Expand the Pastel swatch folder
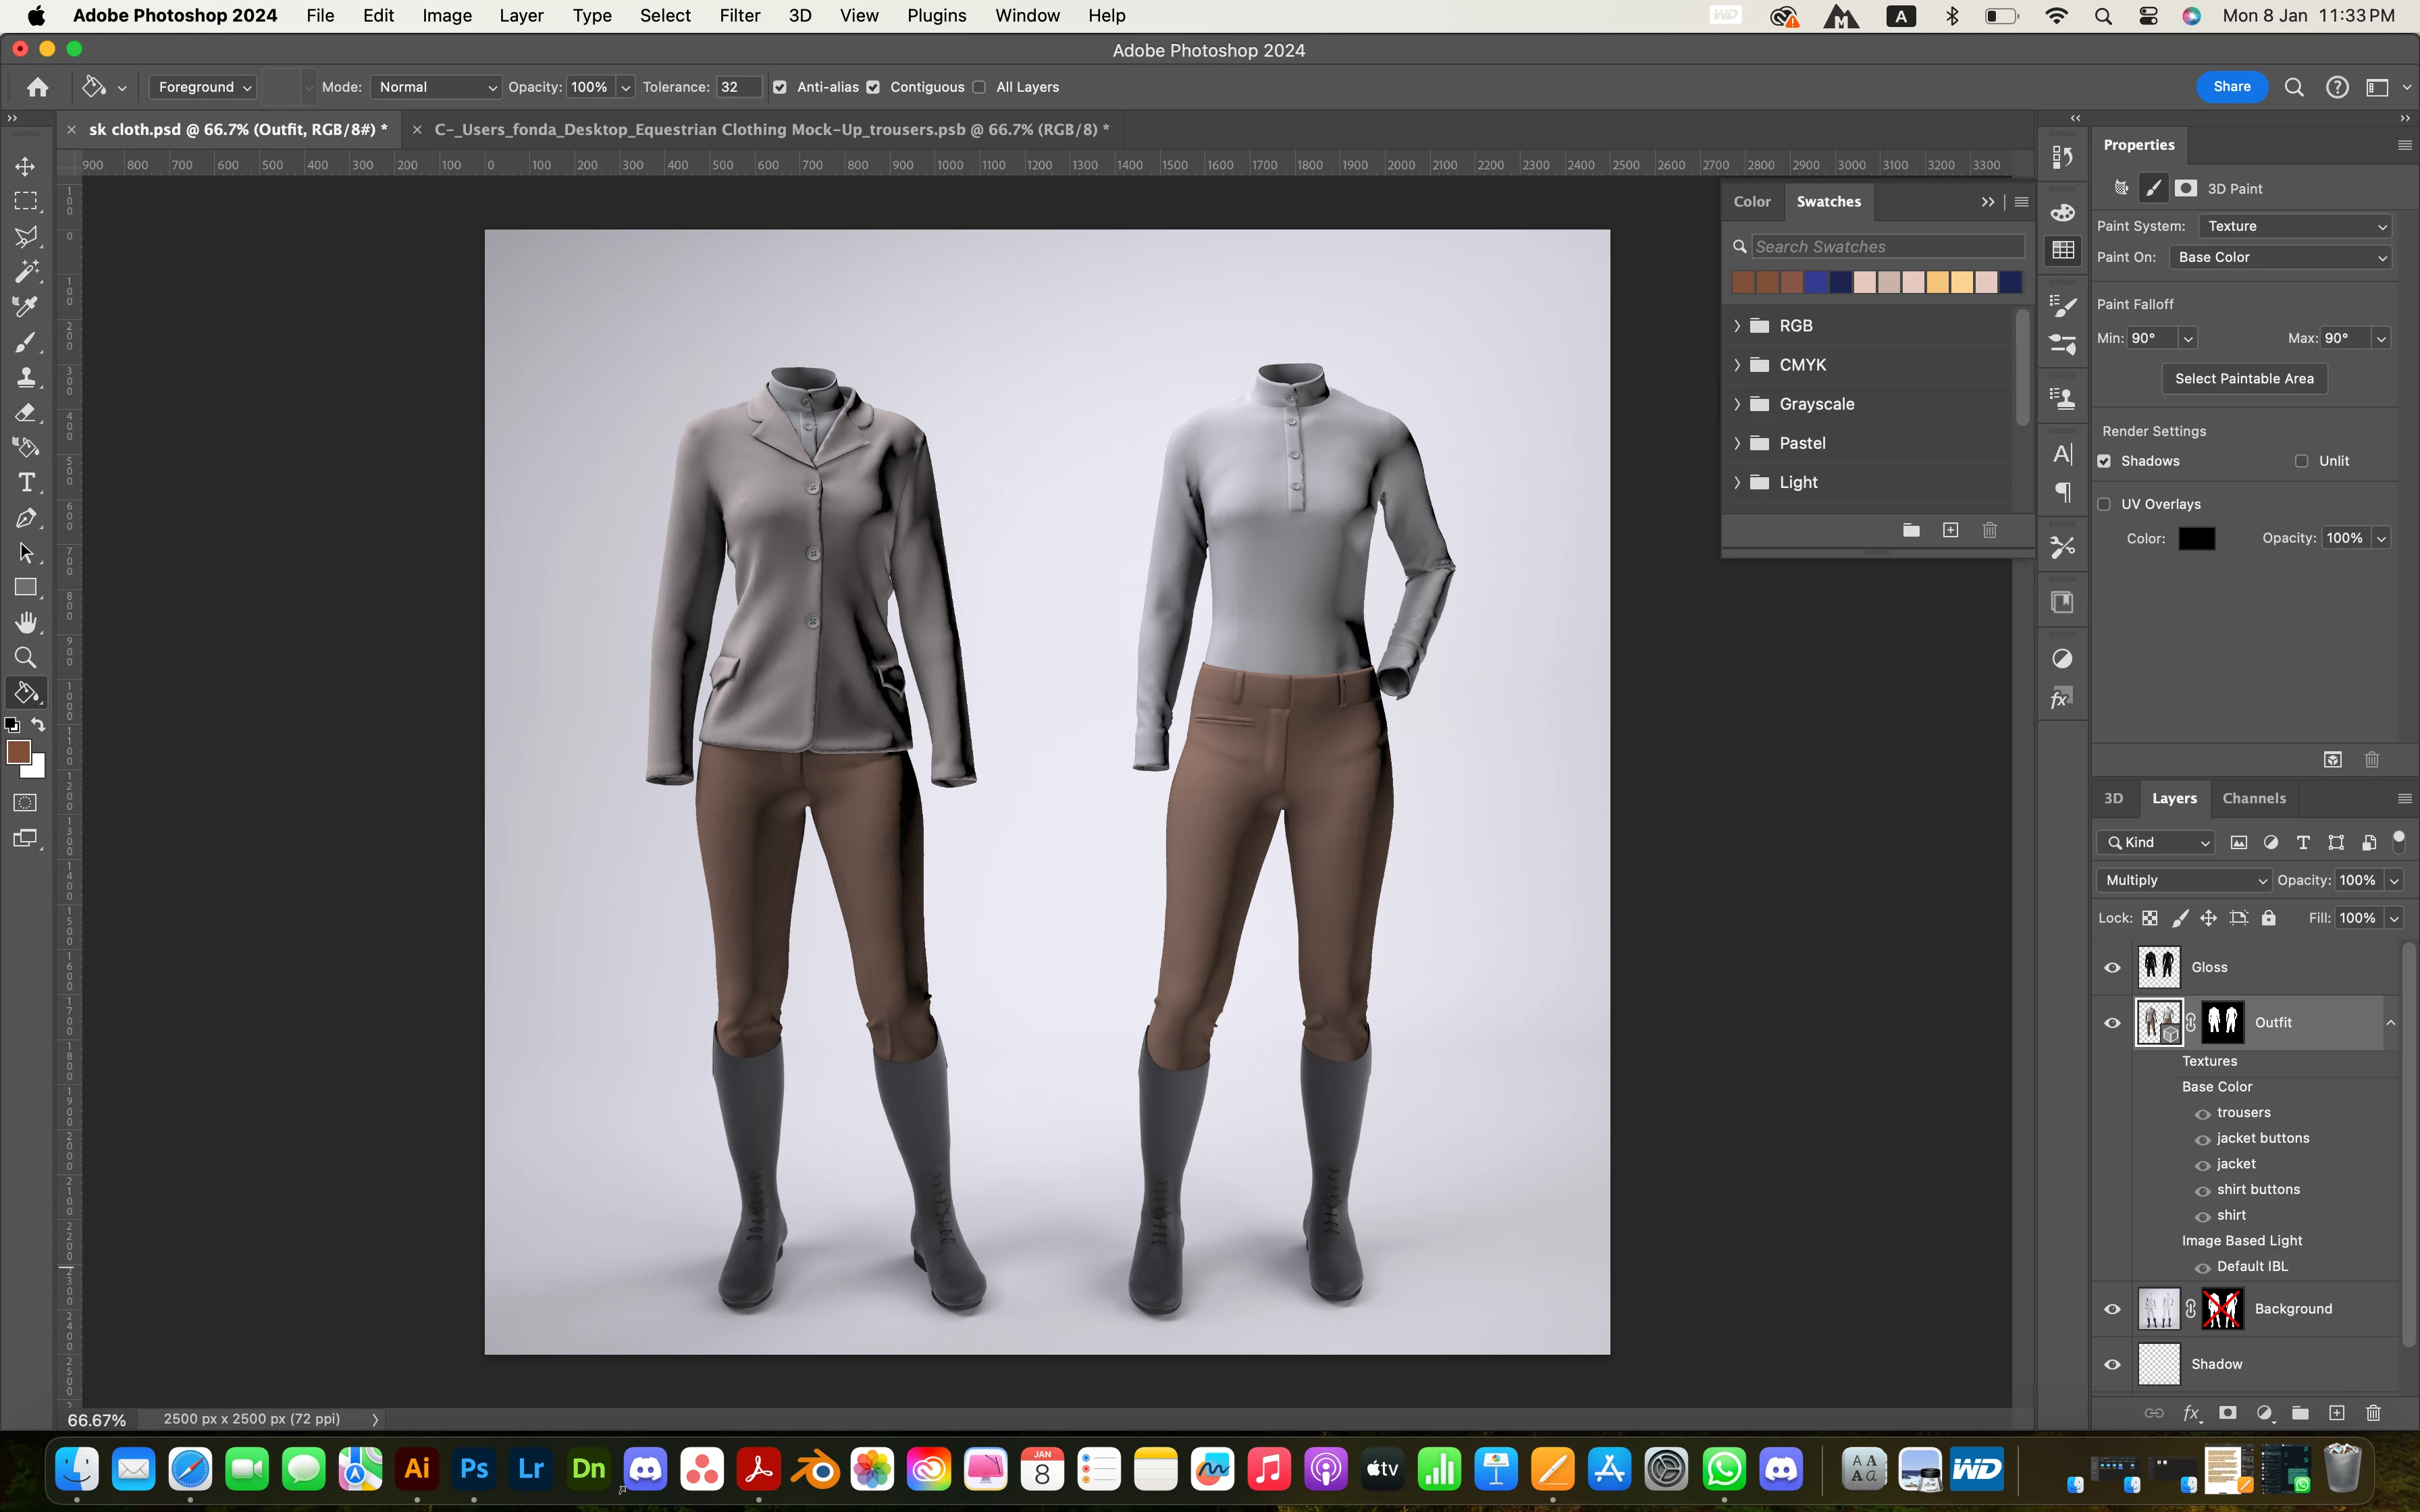The width and height of the screenshot is (2420, 1512). pos(1737,443)
